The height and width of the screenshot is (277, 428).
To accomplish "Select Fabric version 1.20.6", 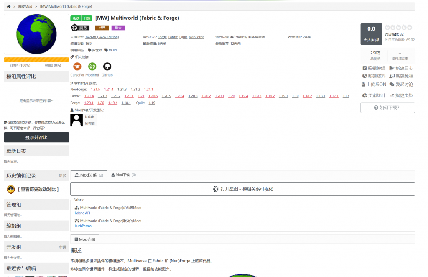I will (153, 96).
